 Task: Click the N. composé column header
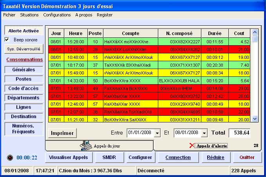click(x=179, y=34)
